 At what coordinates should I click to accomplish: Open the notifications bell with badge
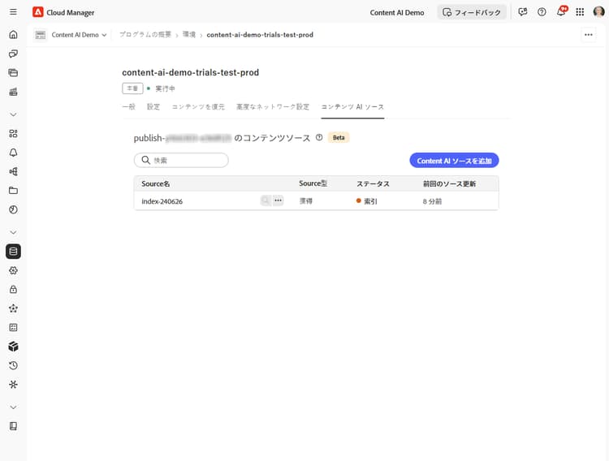pyautogui.click(x=561, y=11)
